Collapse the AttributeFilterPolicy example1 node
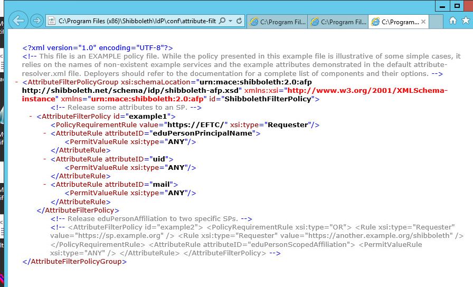The width and height of the screenshot is (473, 287). pyautogui.click(x=31, y=117)
